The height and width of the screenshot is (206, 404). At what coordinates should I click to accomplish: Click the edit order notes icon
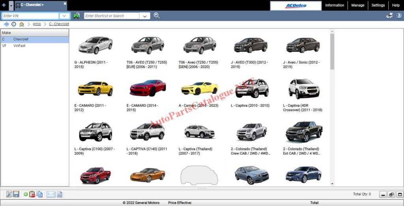pos(9,195)
